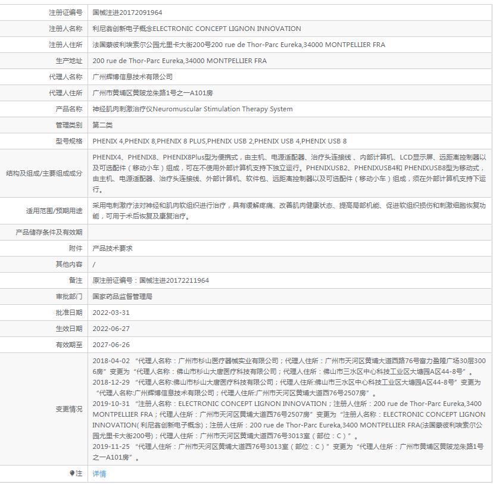Viewport: 493px width, 484px height.
Task: Click the 适用范围/预期用途 description text
Action: point(289,210)
